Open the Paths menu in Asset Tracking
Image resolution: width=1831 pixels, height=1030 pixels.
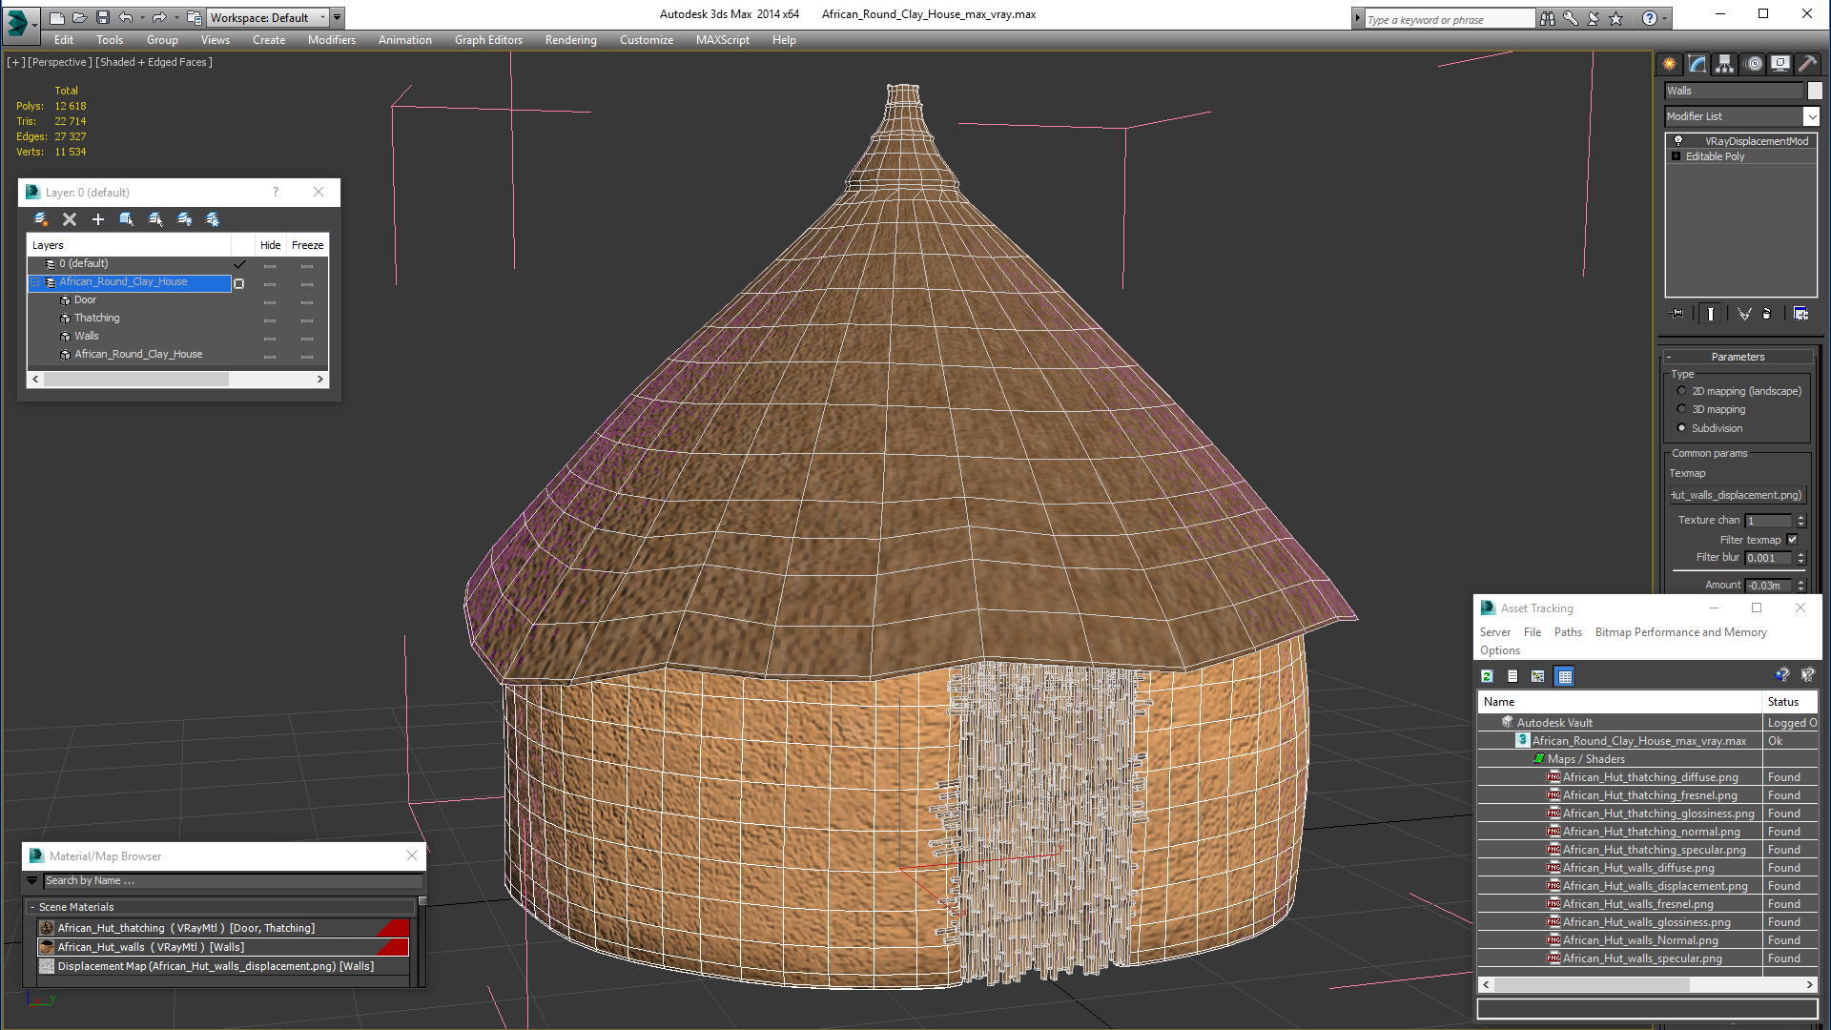pyautogui.click(x=1567, y=632)
